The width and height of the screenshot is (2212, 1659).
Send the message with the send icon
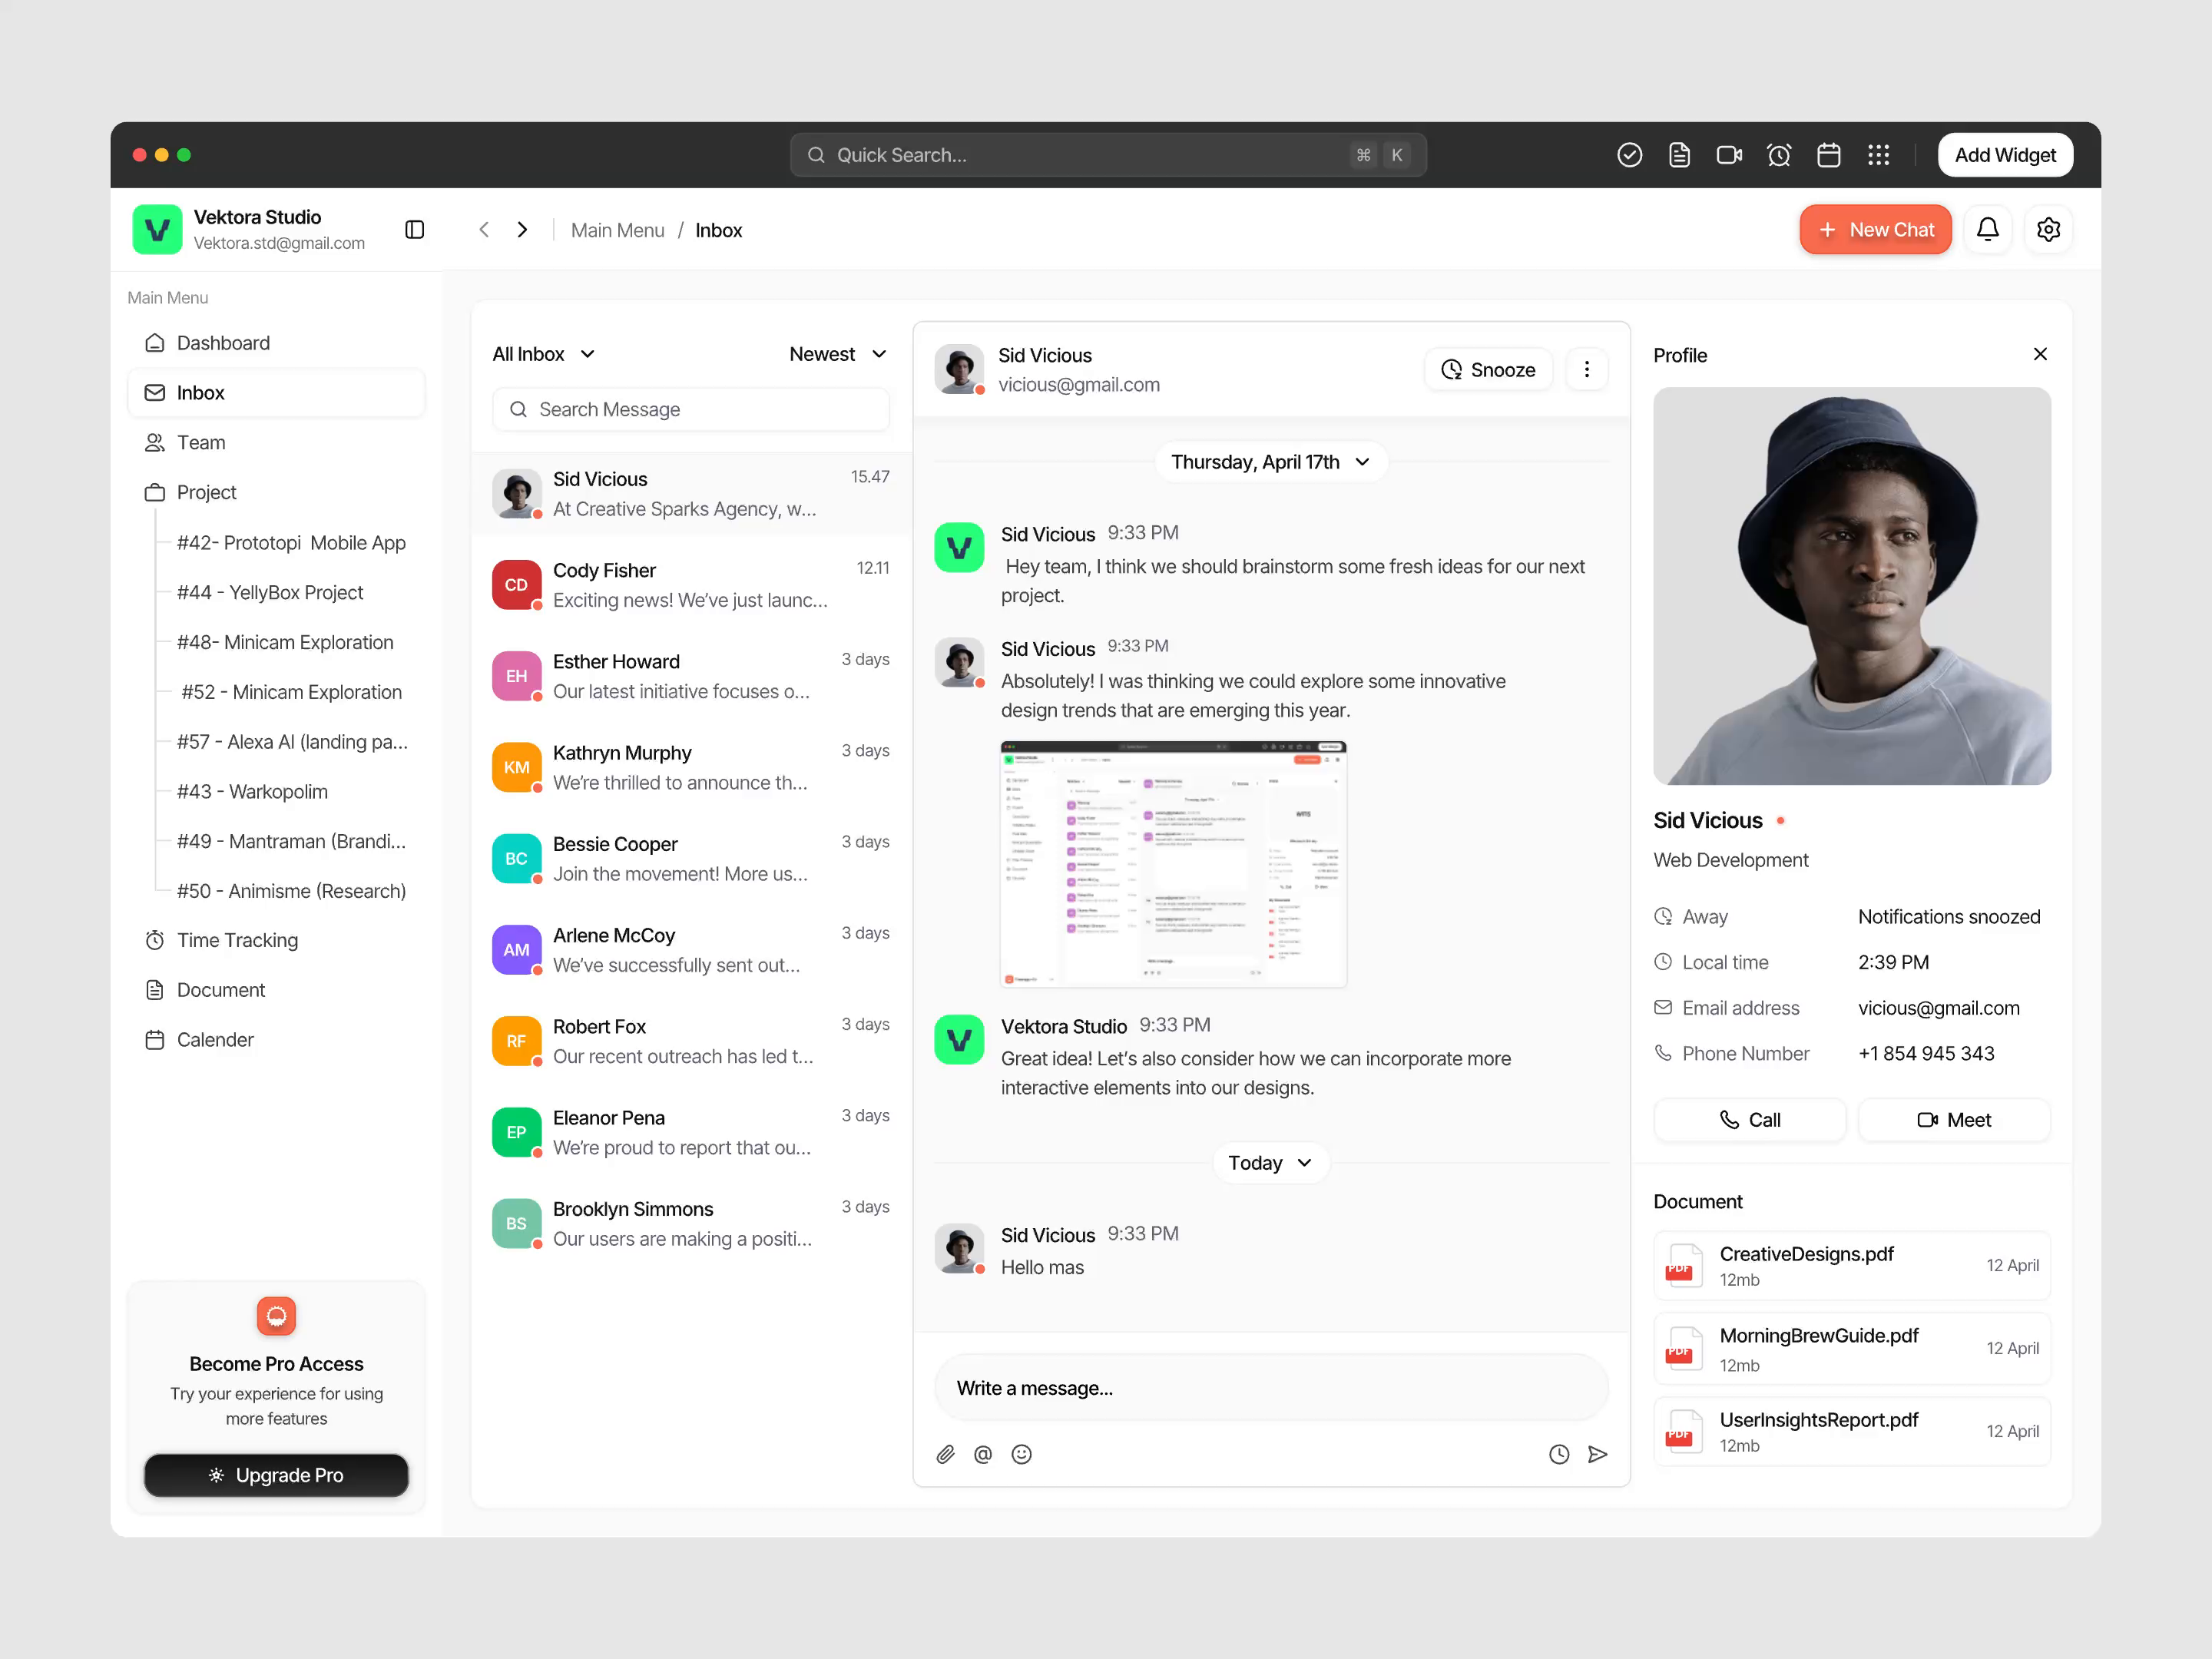click(1598, 1454)
